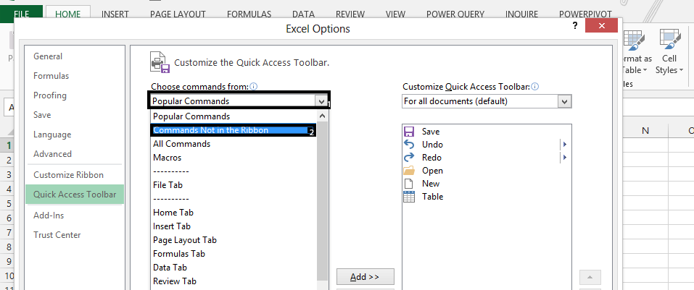The height and width of the screenshot is (290, 694).
Task: Click Open entry text in toolbar list
Action: (x=432, y=171)
